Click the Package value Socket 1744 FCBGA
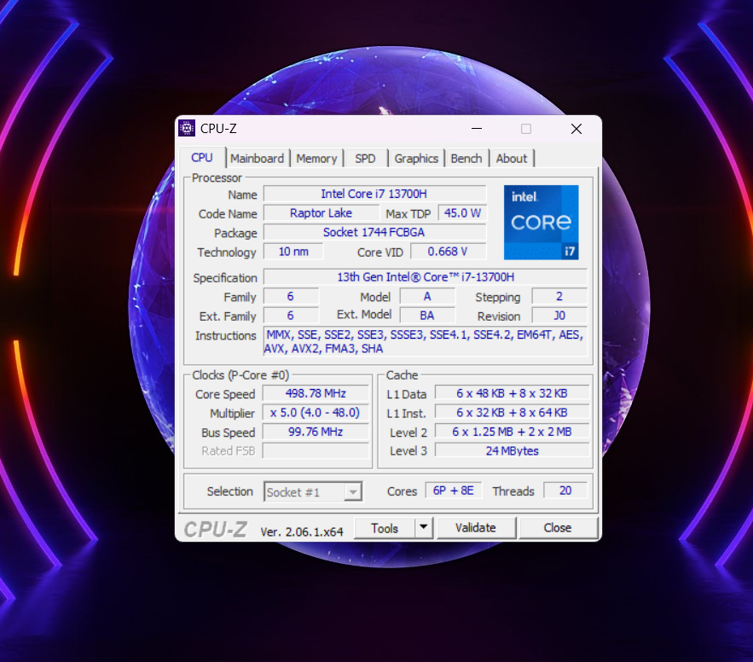The width and height of the screenshot is (753, 662). tap(374, 232)
